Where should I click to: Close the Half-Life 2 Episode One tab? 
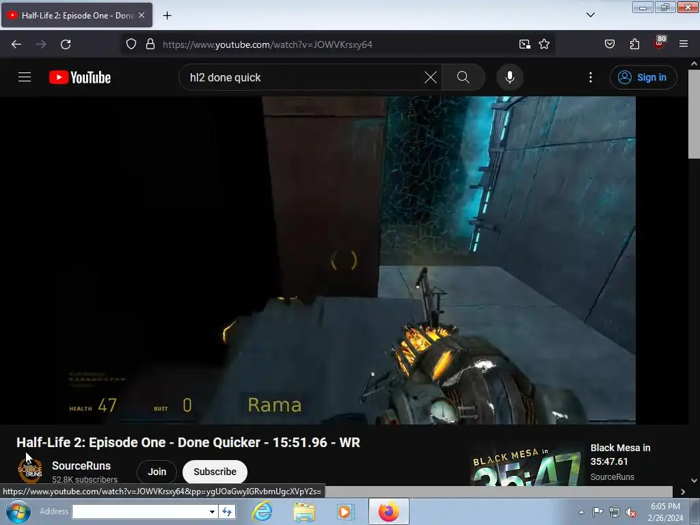(x=142, y=15)
